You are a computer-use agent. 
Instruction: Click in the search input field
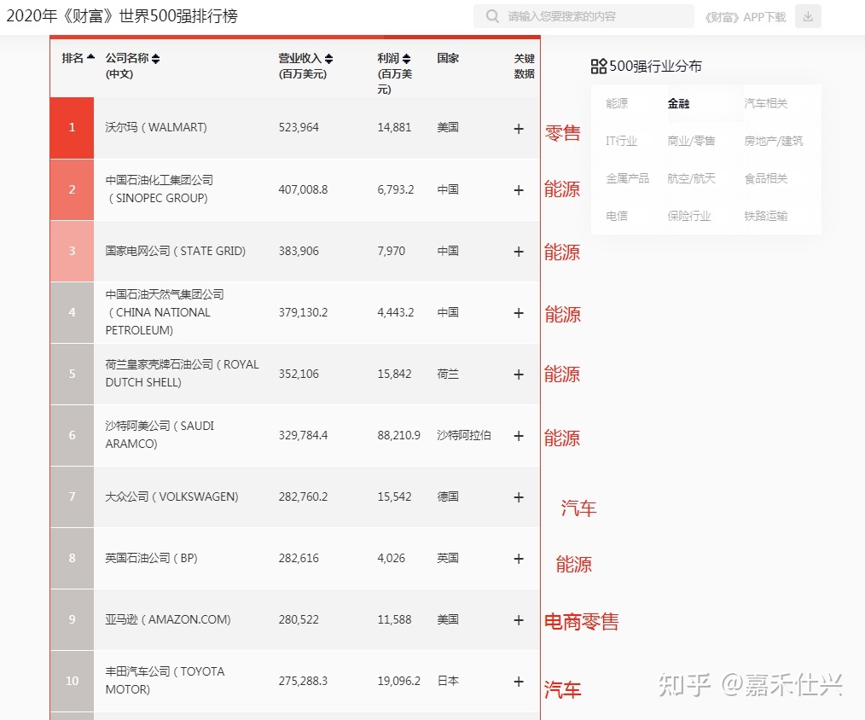click(x=583, y=16)
